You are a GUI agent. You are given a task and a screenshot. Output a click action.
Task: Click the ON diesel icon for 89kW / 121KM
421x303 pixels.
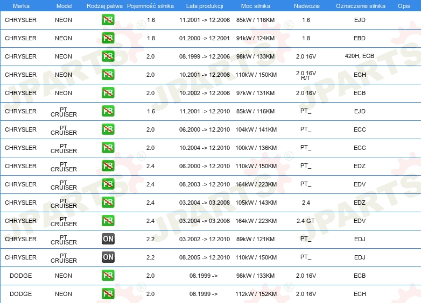tap(108, 239)
